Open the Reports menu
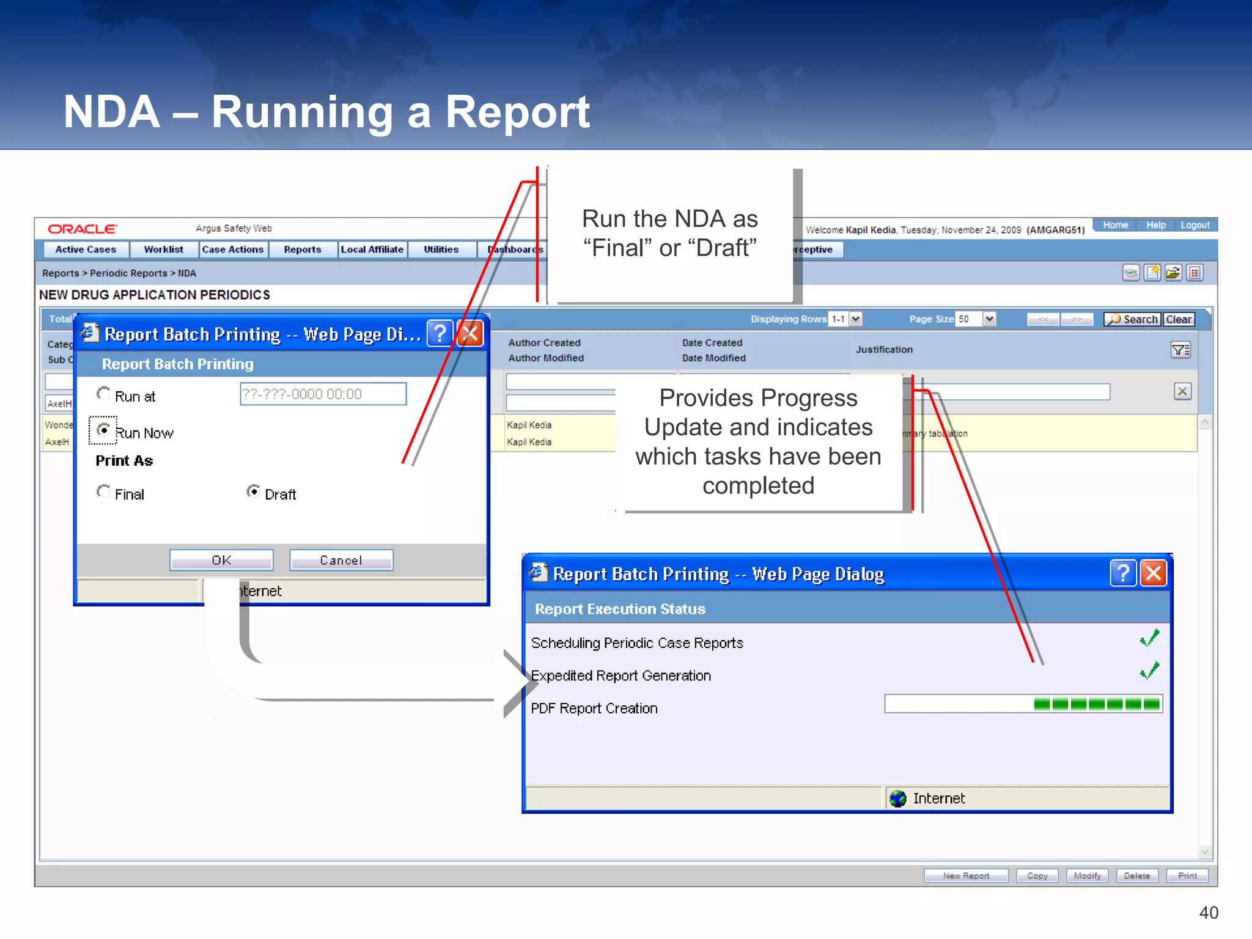 [x=303, y=249]
